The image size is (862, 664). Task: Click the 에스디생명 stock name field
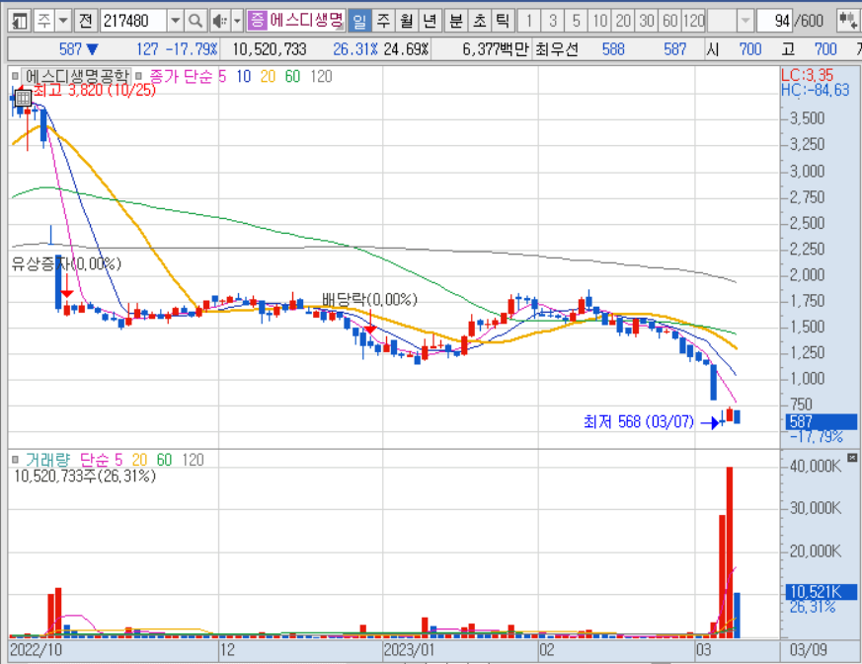[x=306, y=21]
